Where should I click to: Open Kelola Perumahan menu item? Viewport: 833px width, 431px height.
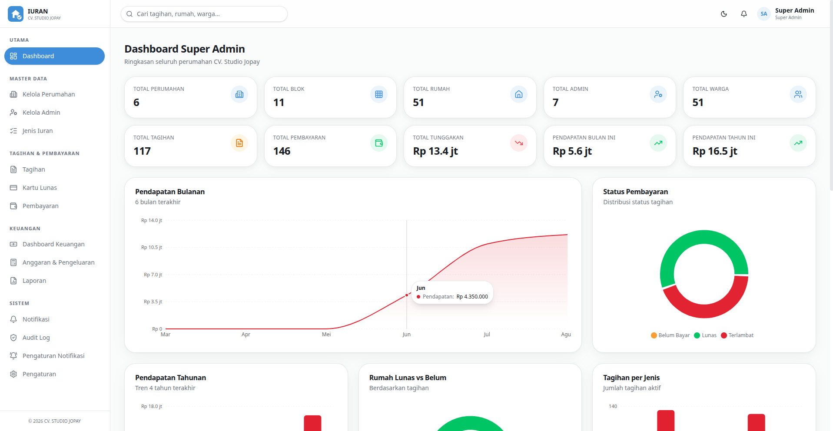click(54, 94)
